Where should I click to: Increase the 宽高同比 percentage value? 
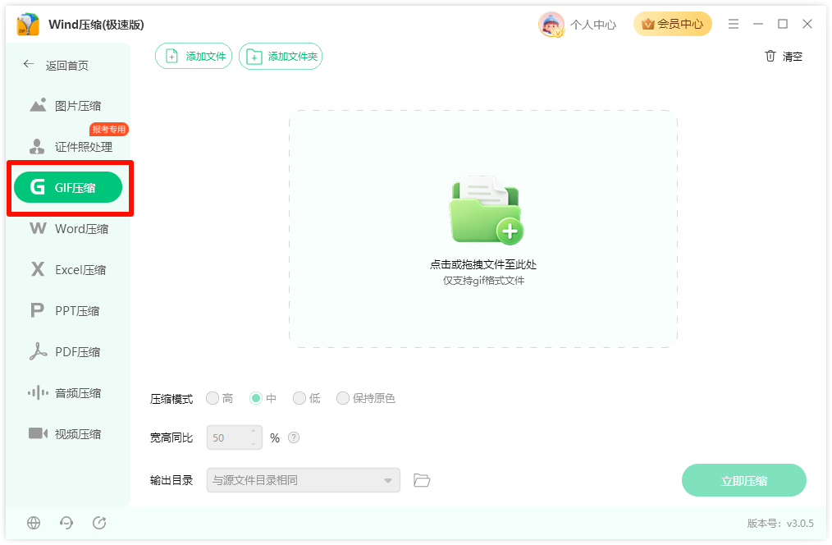(254, 432)
